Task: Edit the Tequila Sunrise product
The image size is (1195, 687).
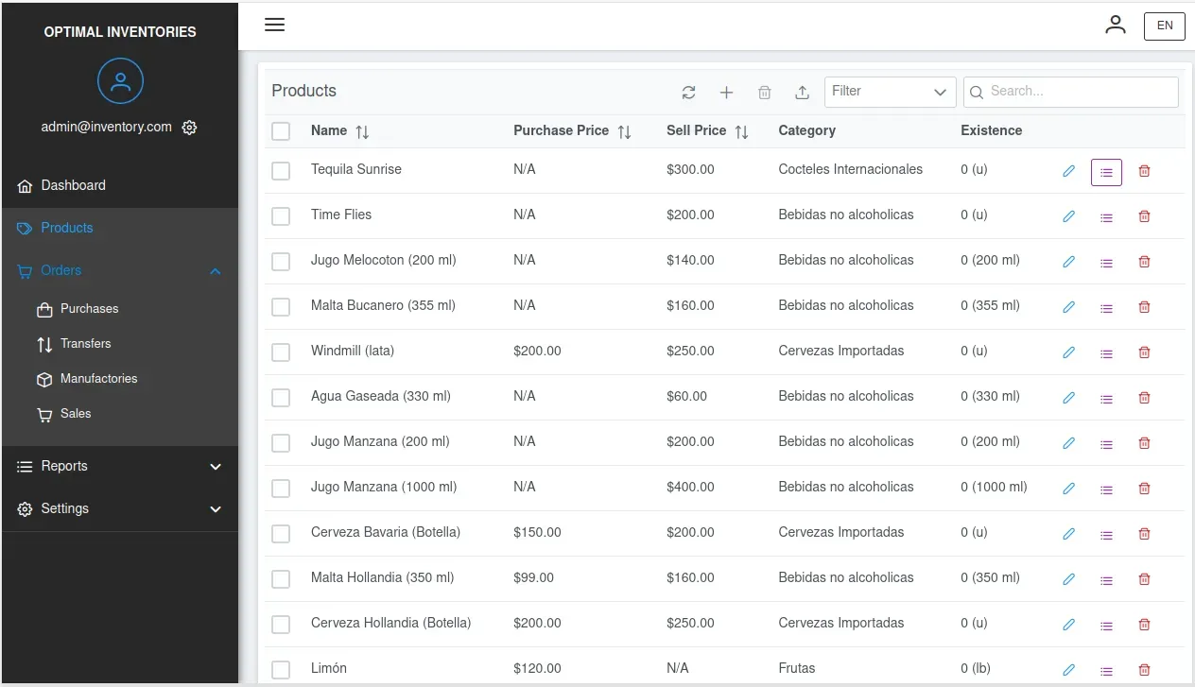Action: pyautogui.click(x=1068, y=172)
